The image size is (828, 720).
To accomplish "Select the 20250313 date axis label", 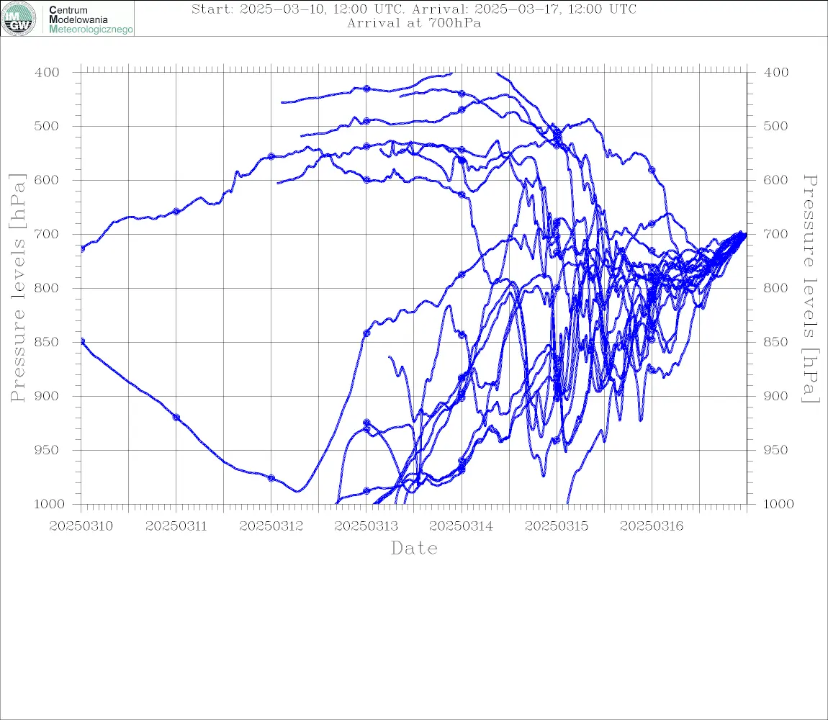I will click(366, 526).
